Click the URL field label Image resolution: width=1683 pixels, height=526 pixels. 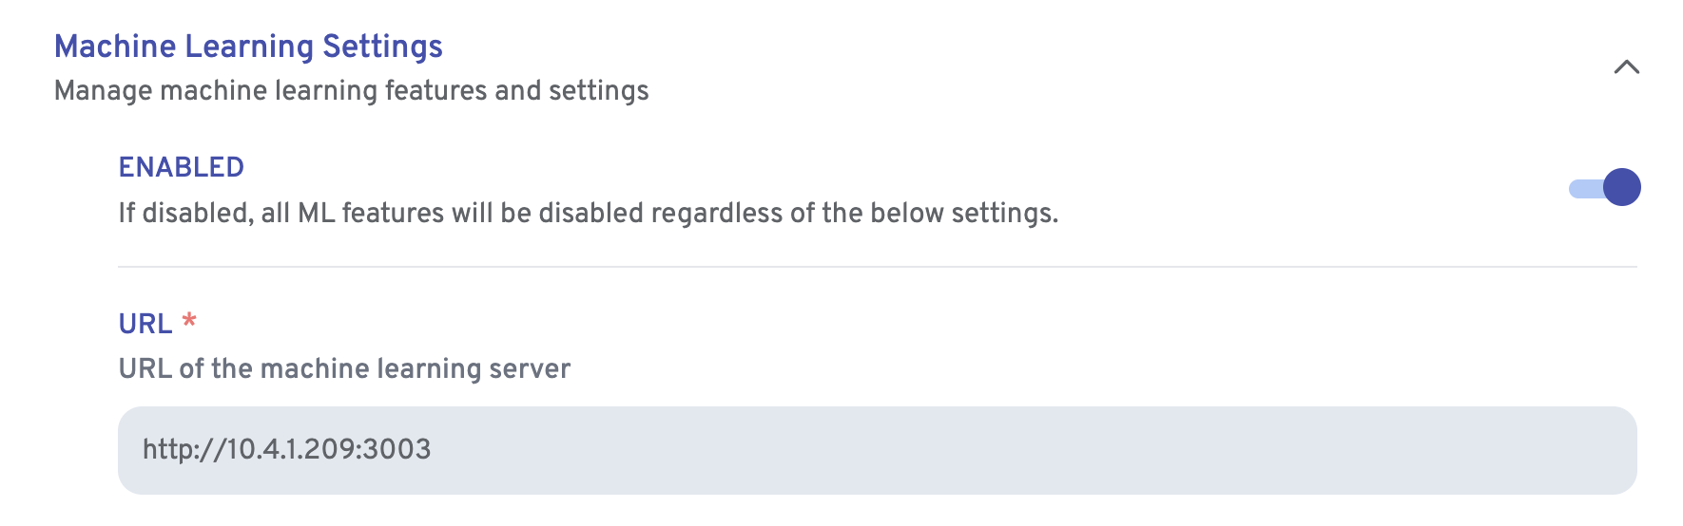tap(145, 324)
